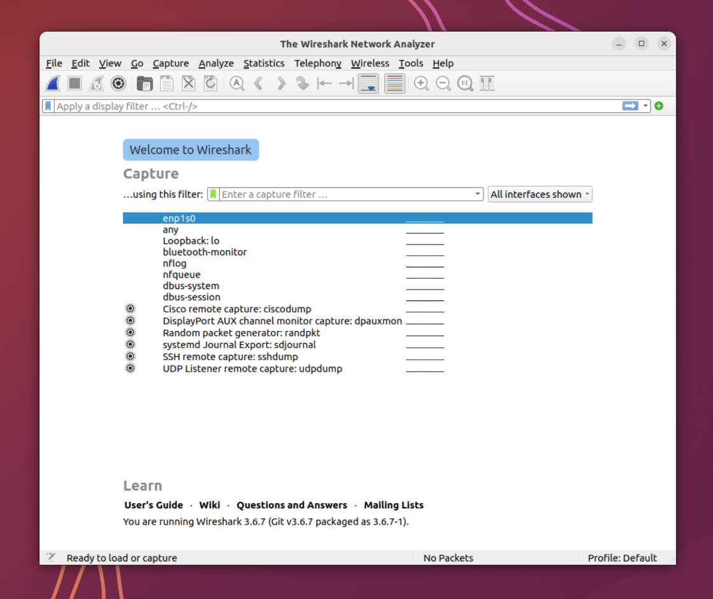Screen dimensions: 713x599
Task: Open udpdump interface settings gear
Action: click(130, 368)
